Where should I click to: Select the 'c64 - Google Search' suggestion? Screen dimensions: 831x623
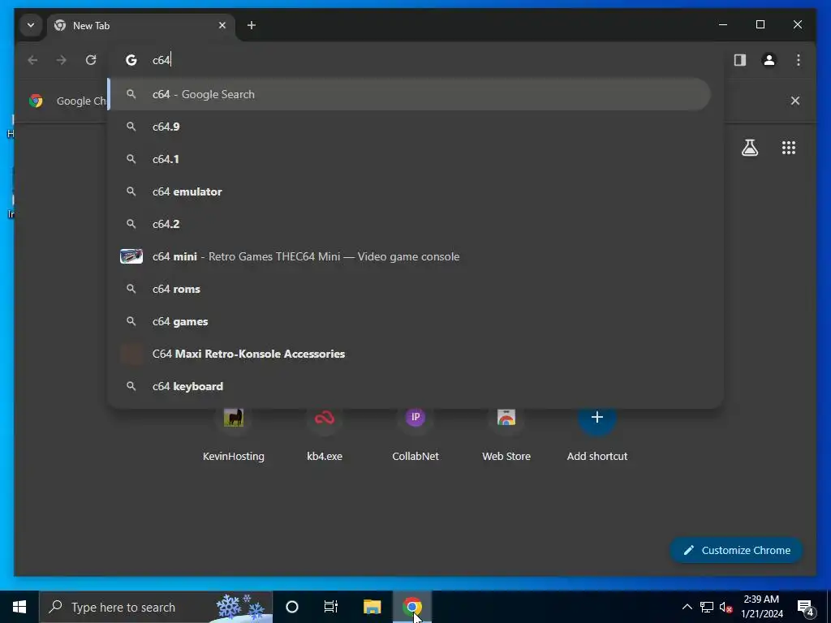click(x=409, y=94)
